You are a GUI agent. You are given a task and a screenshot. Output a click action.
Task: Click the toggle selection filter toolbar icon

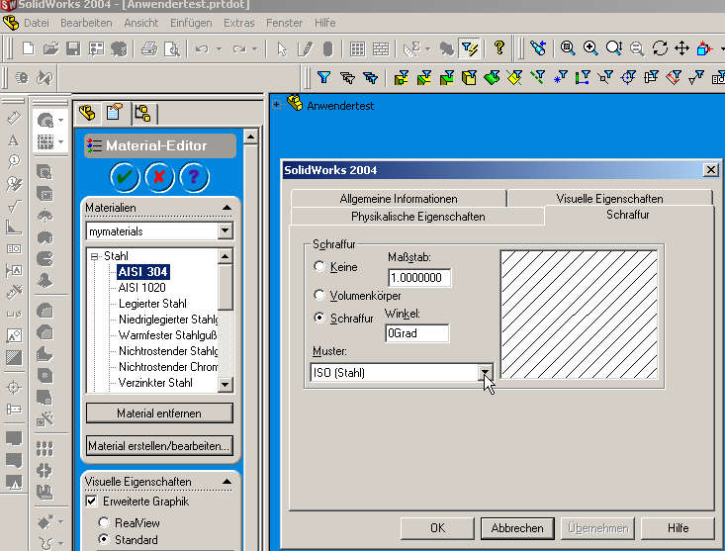tap(470, 48)
